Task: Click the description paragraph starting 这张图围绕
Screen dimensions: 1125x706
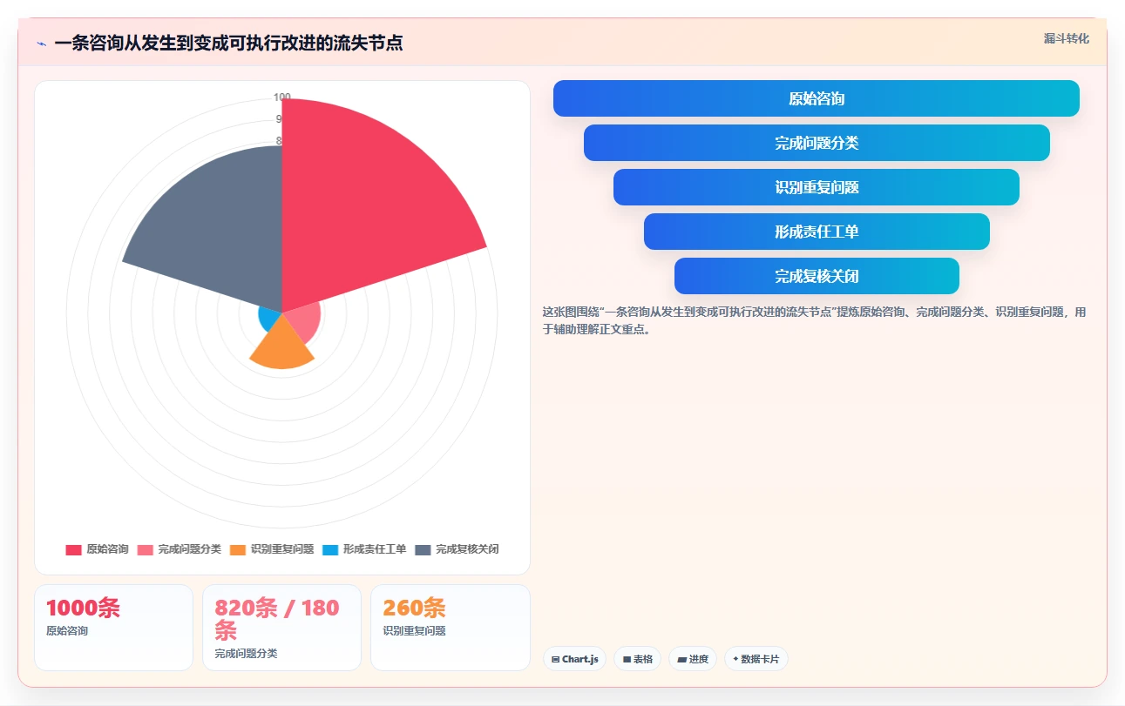Action: point(815,320)
